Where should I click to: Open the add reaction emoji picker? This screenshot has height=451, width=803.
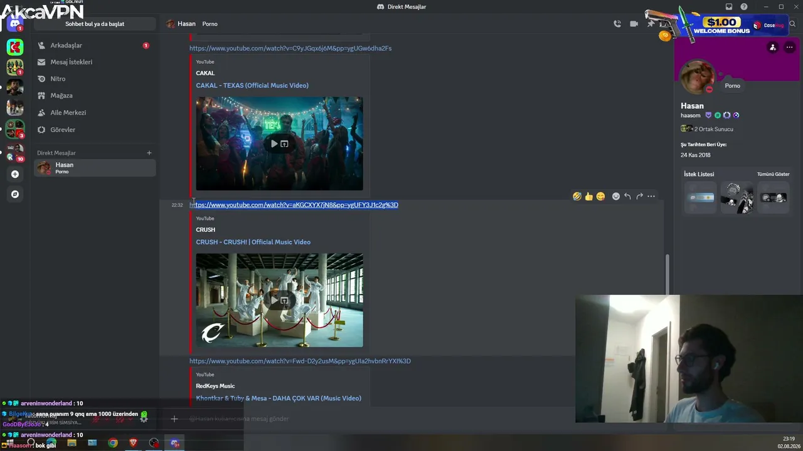(x=616, y=196)
